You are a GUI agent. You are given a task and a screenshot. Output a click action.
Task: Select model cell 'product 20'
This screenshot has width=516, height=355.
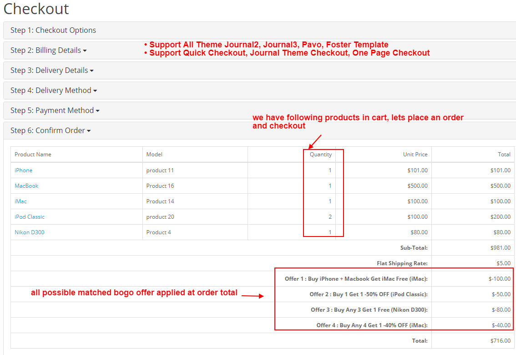pos(160,217)
